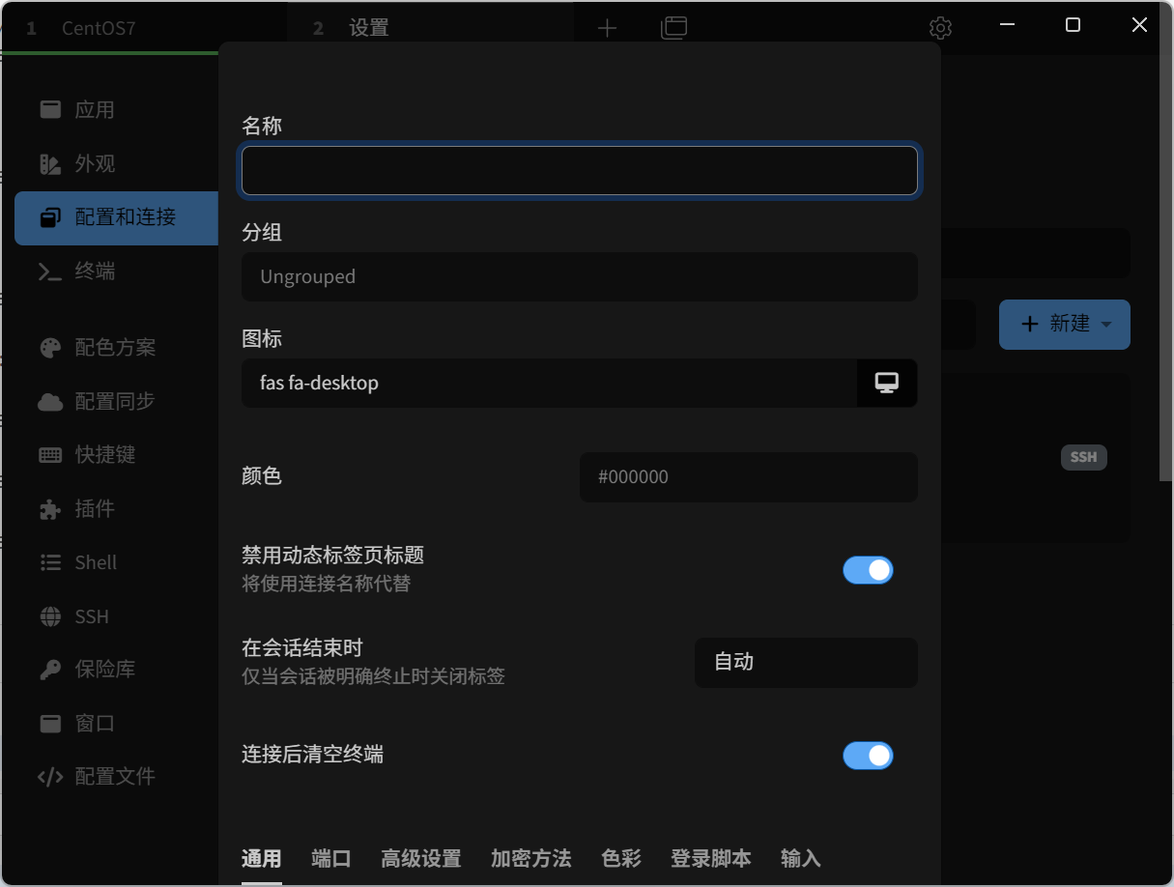Screen dimensions: 1174x887
Task: Open the 分组 Ungrouped selector
Action: click(x=580, y=276)
